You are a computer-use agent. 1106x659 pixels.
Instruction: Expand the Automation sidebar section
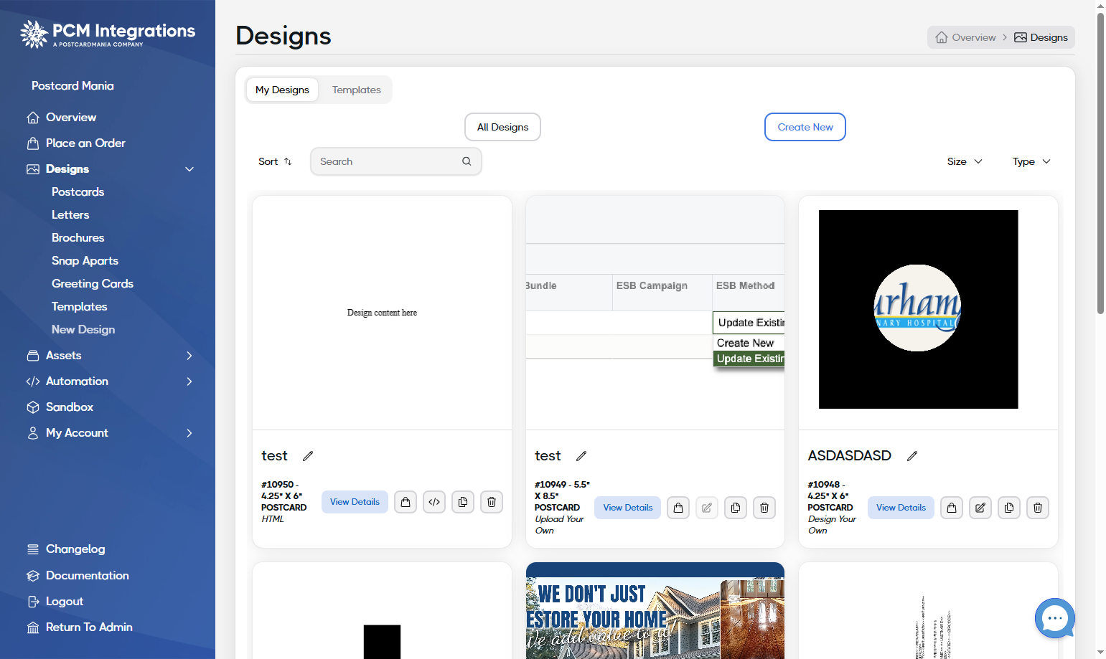pyautogui.click(x=189, y=381)
